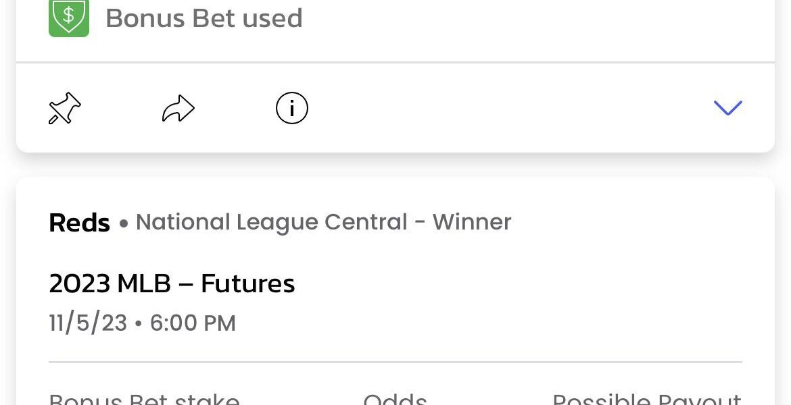
Task: Tap the "6:00 PM" event time
Action: coord(193,323)
